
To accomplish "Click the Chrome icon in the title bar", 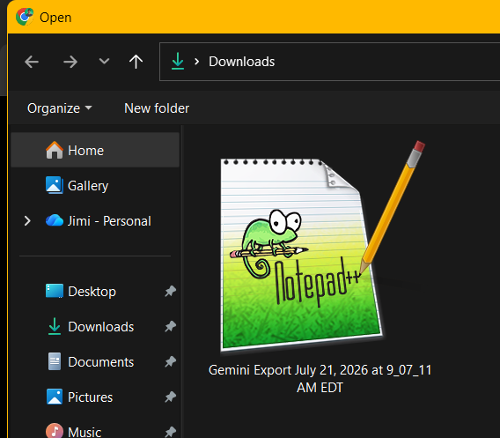I will [25, 17].
